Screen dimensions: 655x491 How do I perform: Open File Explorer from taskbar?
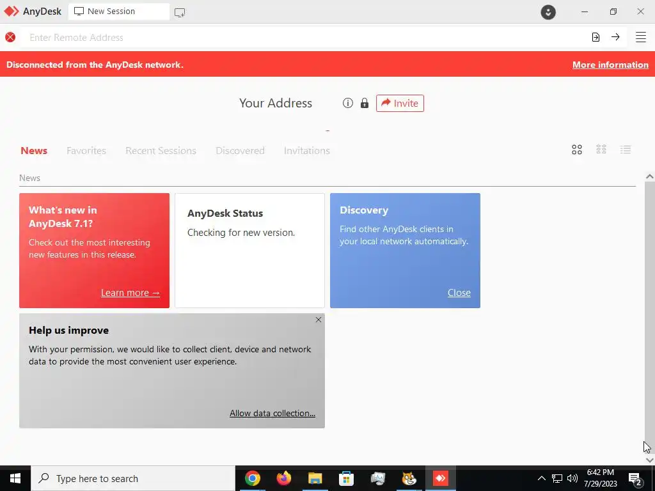[x=315, y=478]
